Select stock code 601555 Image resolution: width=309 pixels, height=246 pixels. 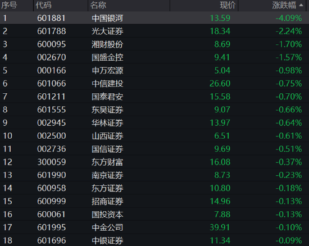[52, 110]
